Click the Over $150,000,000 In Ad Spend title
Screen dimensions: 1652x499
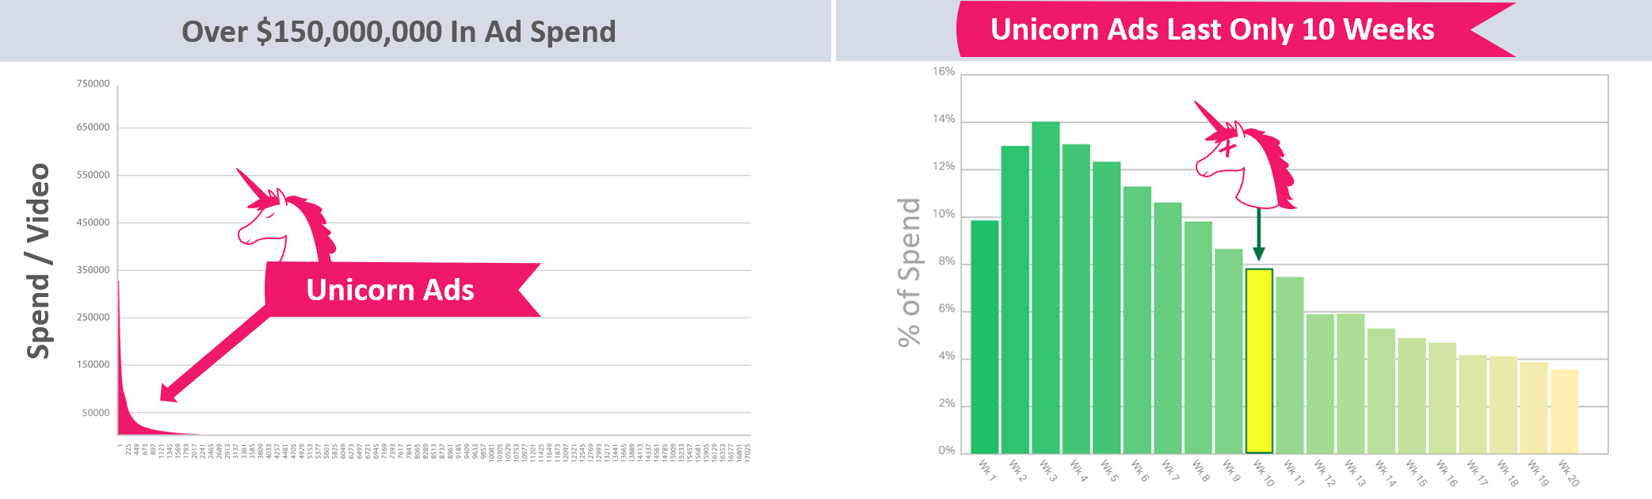[x=399, y=32]
